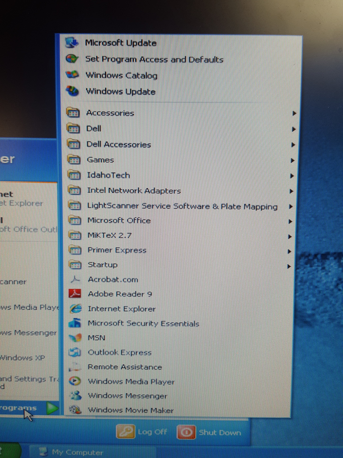Expand the Dell Accessories submenu arrow
Image resolution: width=343 pixels, height=458 pixels.
293,145
